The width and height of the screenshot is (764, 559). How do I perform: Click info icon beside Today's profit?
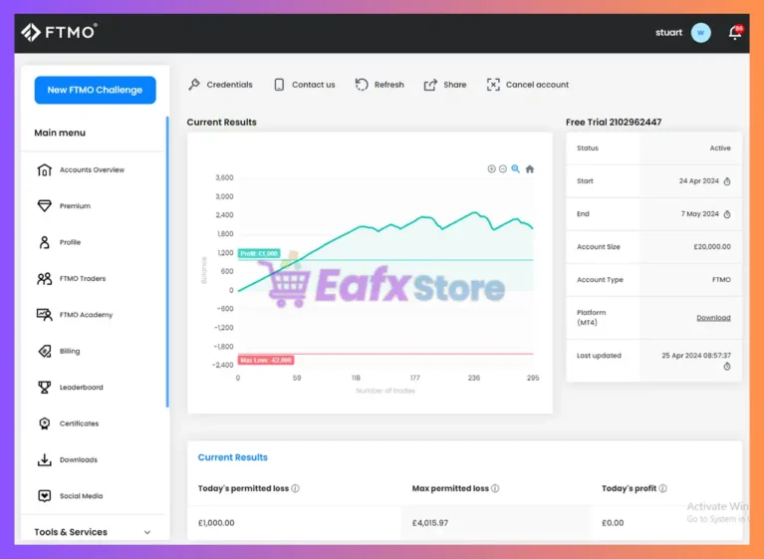click(x=662, y=488)
